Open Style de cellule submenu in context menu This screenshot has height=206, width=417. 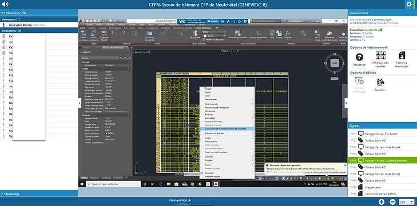227,104
